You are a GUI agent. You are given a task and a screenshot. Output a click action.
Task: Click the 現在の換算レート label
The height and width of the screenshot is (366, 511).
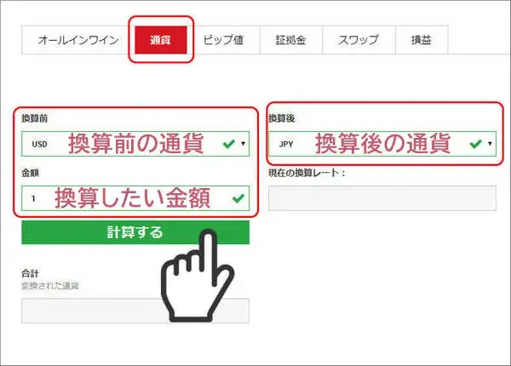click(x=307, y=173)
